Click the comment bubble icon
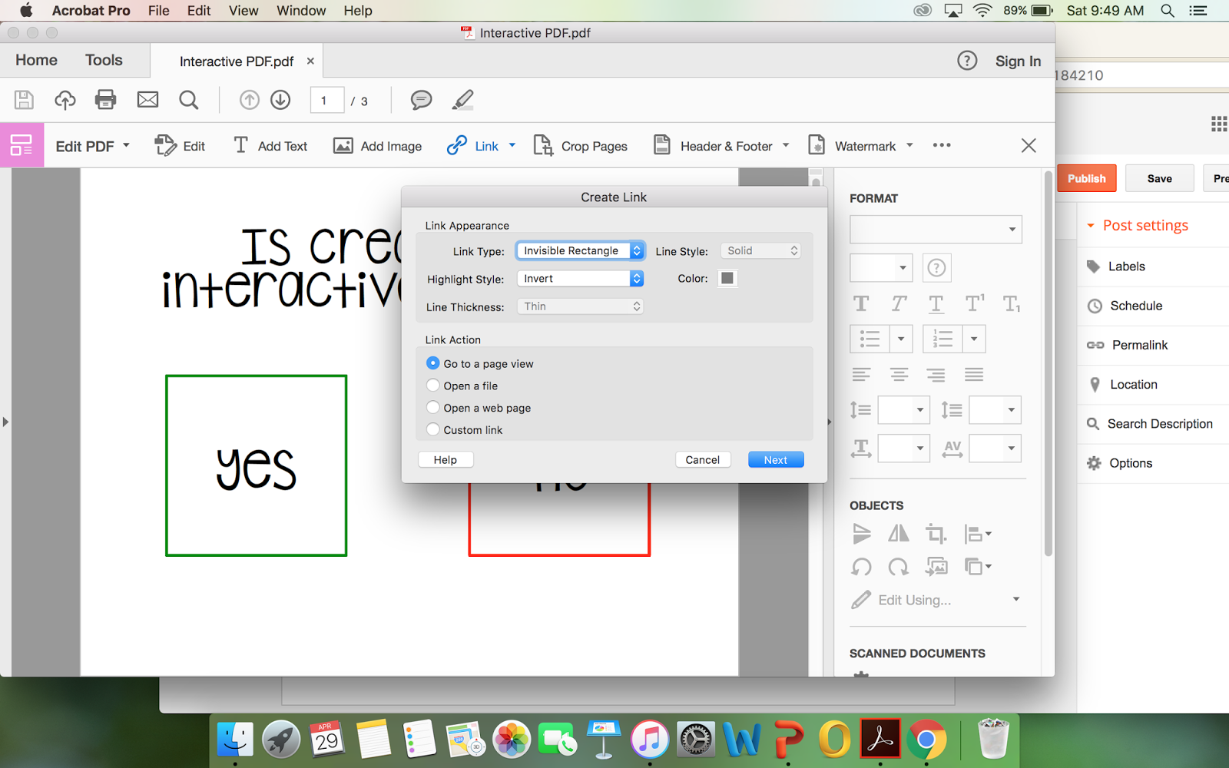This screenshot has width=1229, height=768. [421, 100]
